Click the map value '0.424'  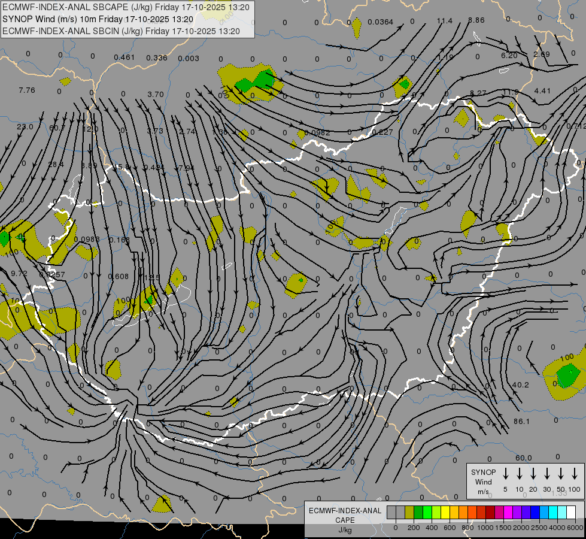tap(154, 167)
